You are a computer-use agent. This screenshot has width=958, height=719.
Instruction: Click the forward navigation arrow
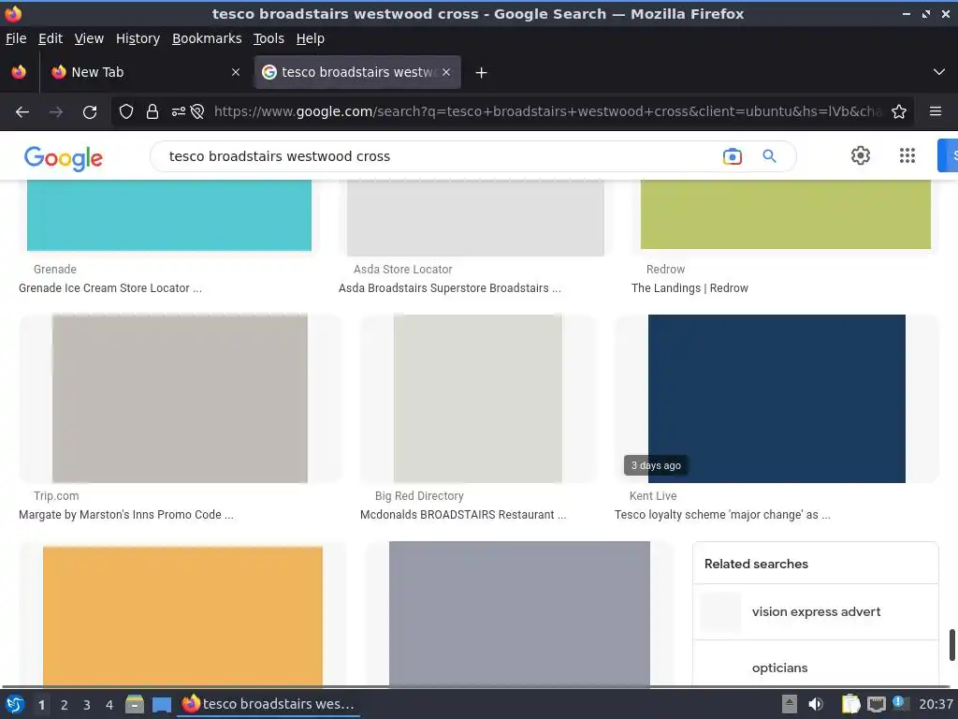[x=56, y=112]
